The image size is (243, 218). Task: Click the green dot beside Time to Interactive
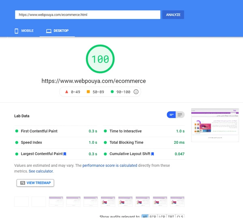[105, 131]
